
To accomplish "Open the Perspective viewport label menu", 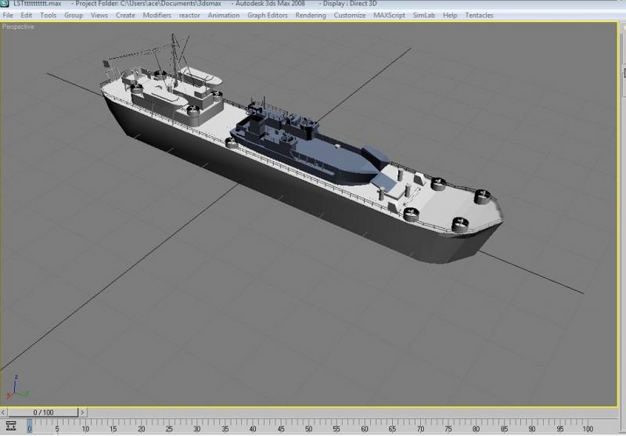I will click(x=18, y=27).
